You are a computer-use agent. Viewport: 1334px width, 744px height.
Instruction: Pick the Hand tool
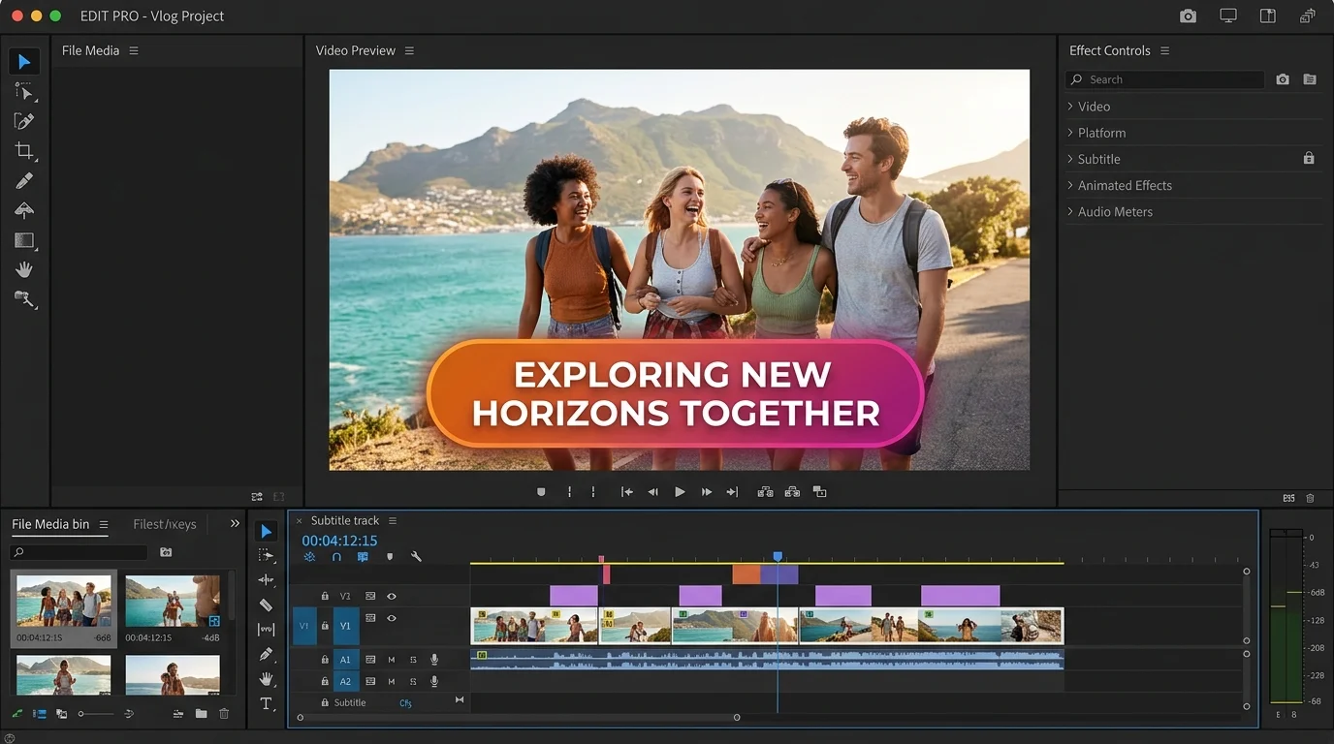[x=24, y=268]
